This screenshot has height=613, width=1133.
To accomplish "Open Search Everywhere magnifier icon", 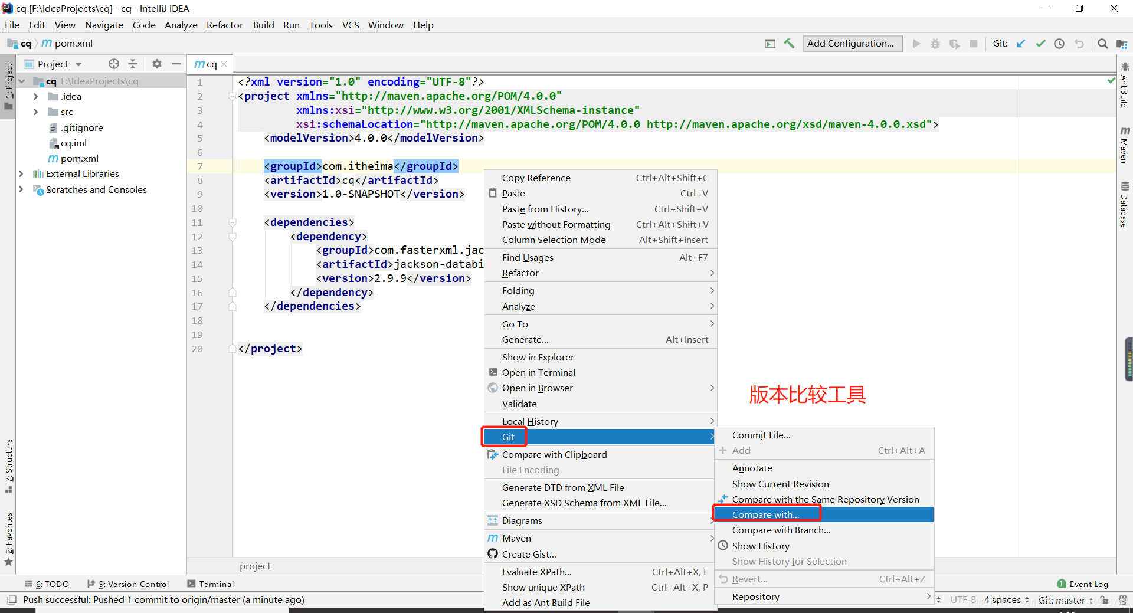I will click(1102, 44).
